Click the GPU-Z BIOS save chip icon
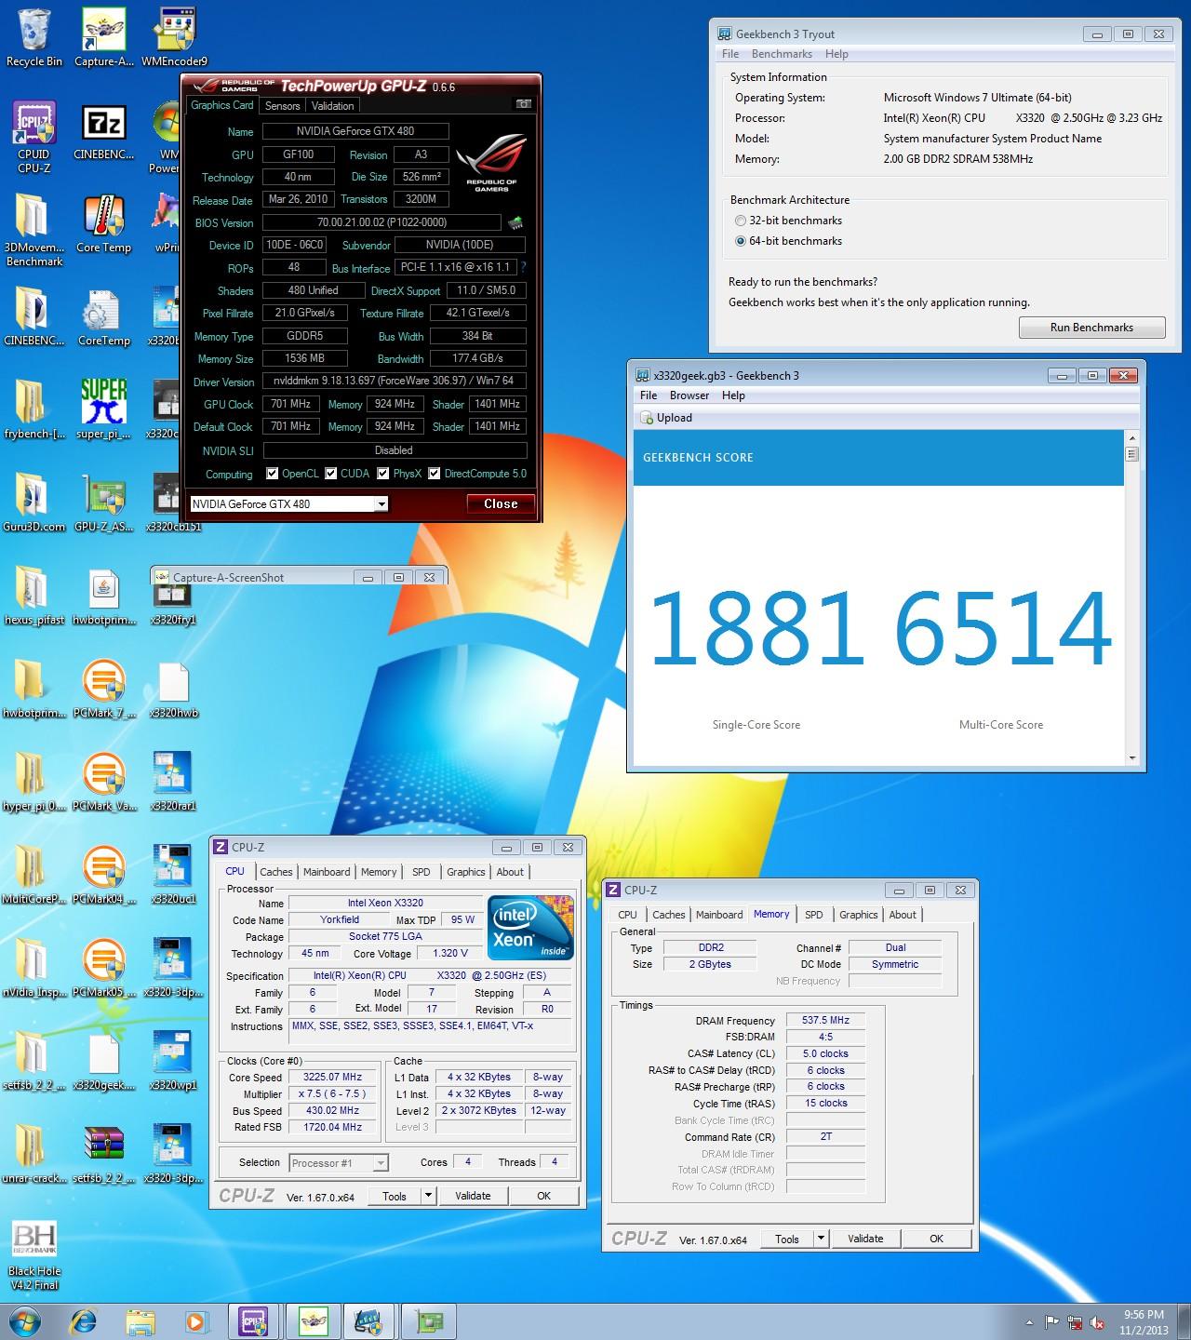 pyautogui.click(x=515, y=222)
